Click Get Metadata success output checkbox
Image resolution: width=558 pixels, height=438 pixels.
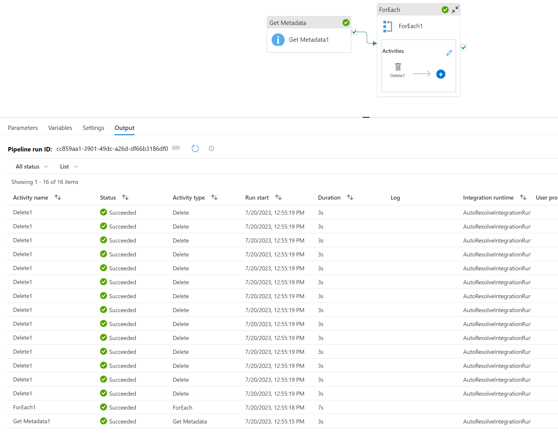[354, 32]
